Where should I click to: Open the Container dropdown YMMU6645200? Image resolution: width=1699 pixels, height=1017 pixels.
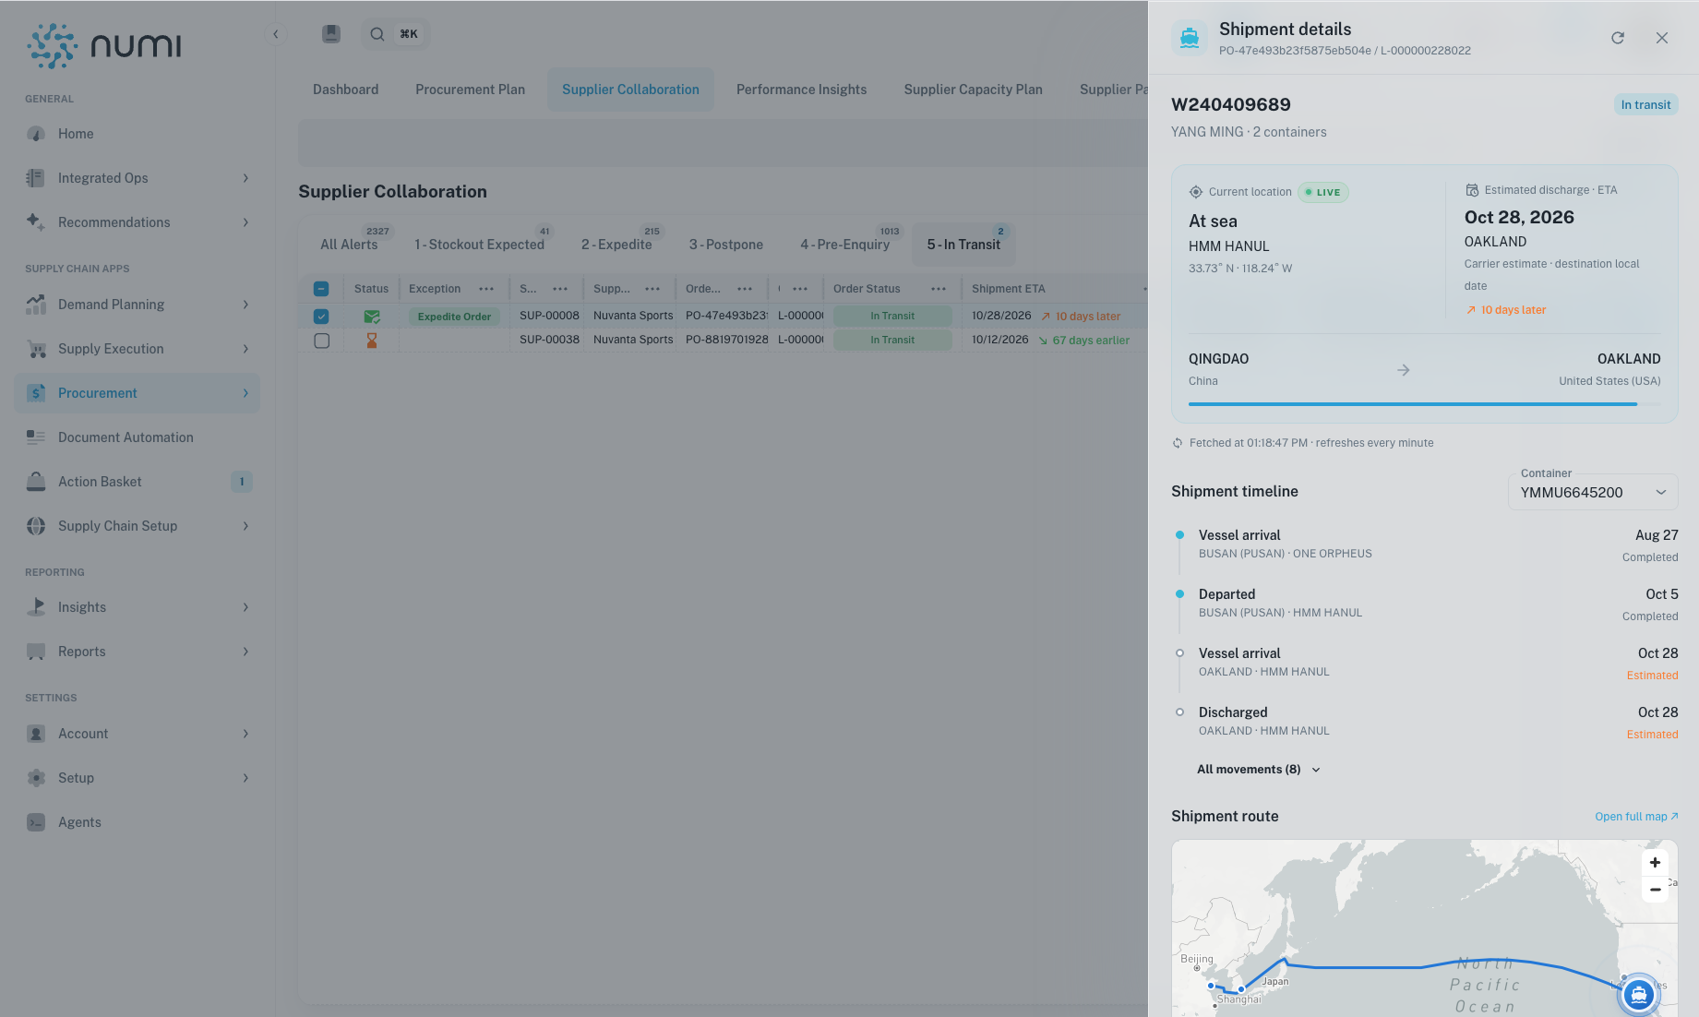click(1593, 493)
